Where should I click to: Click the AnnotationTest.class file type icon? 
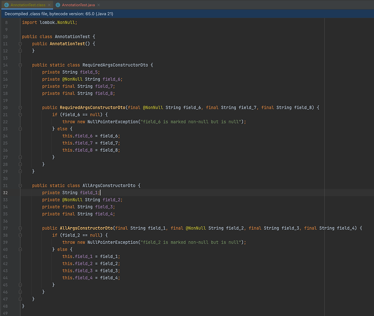7,5
